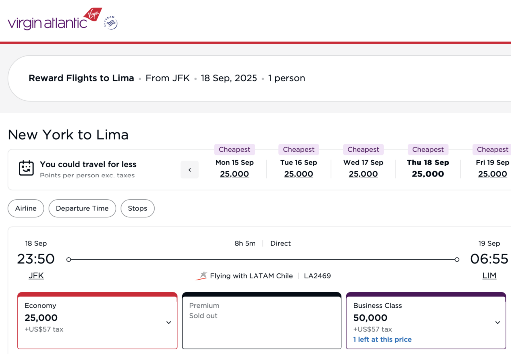Click the '1 left at this price' link
511x354 pixels.
[x=382, y=339]
